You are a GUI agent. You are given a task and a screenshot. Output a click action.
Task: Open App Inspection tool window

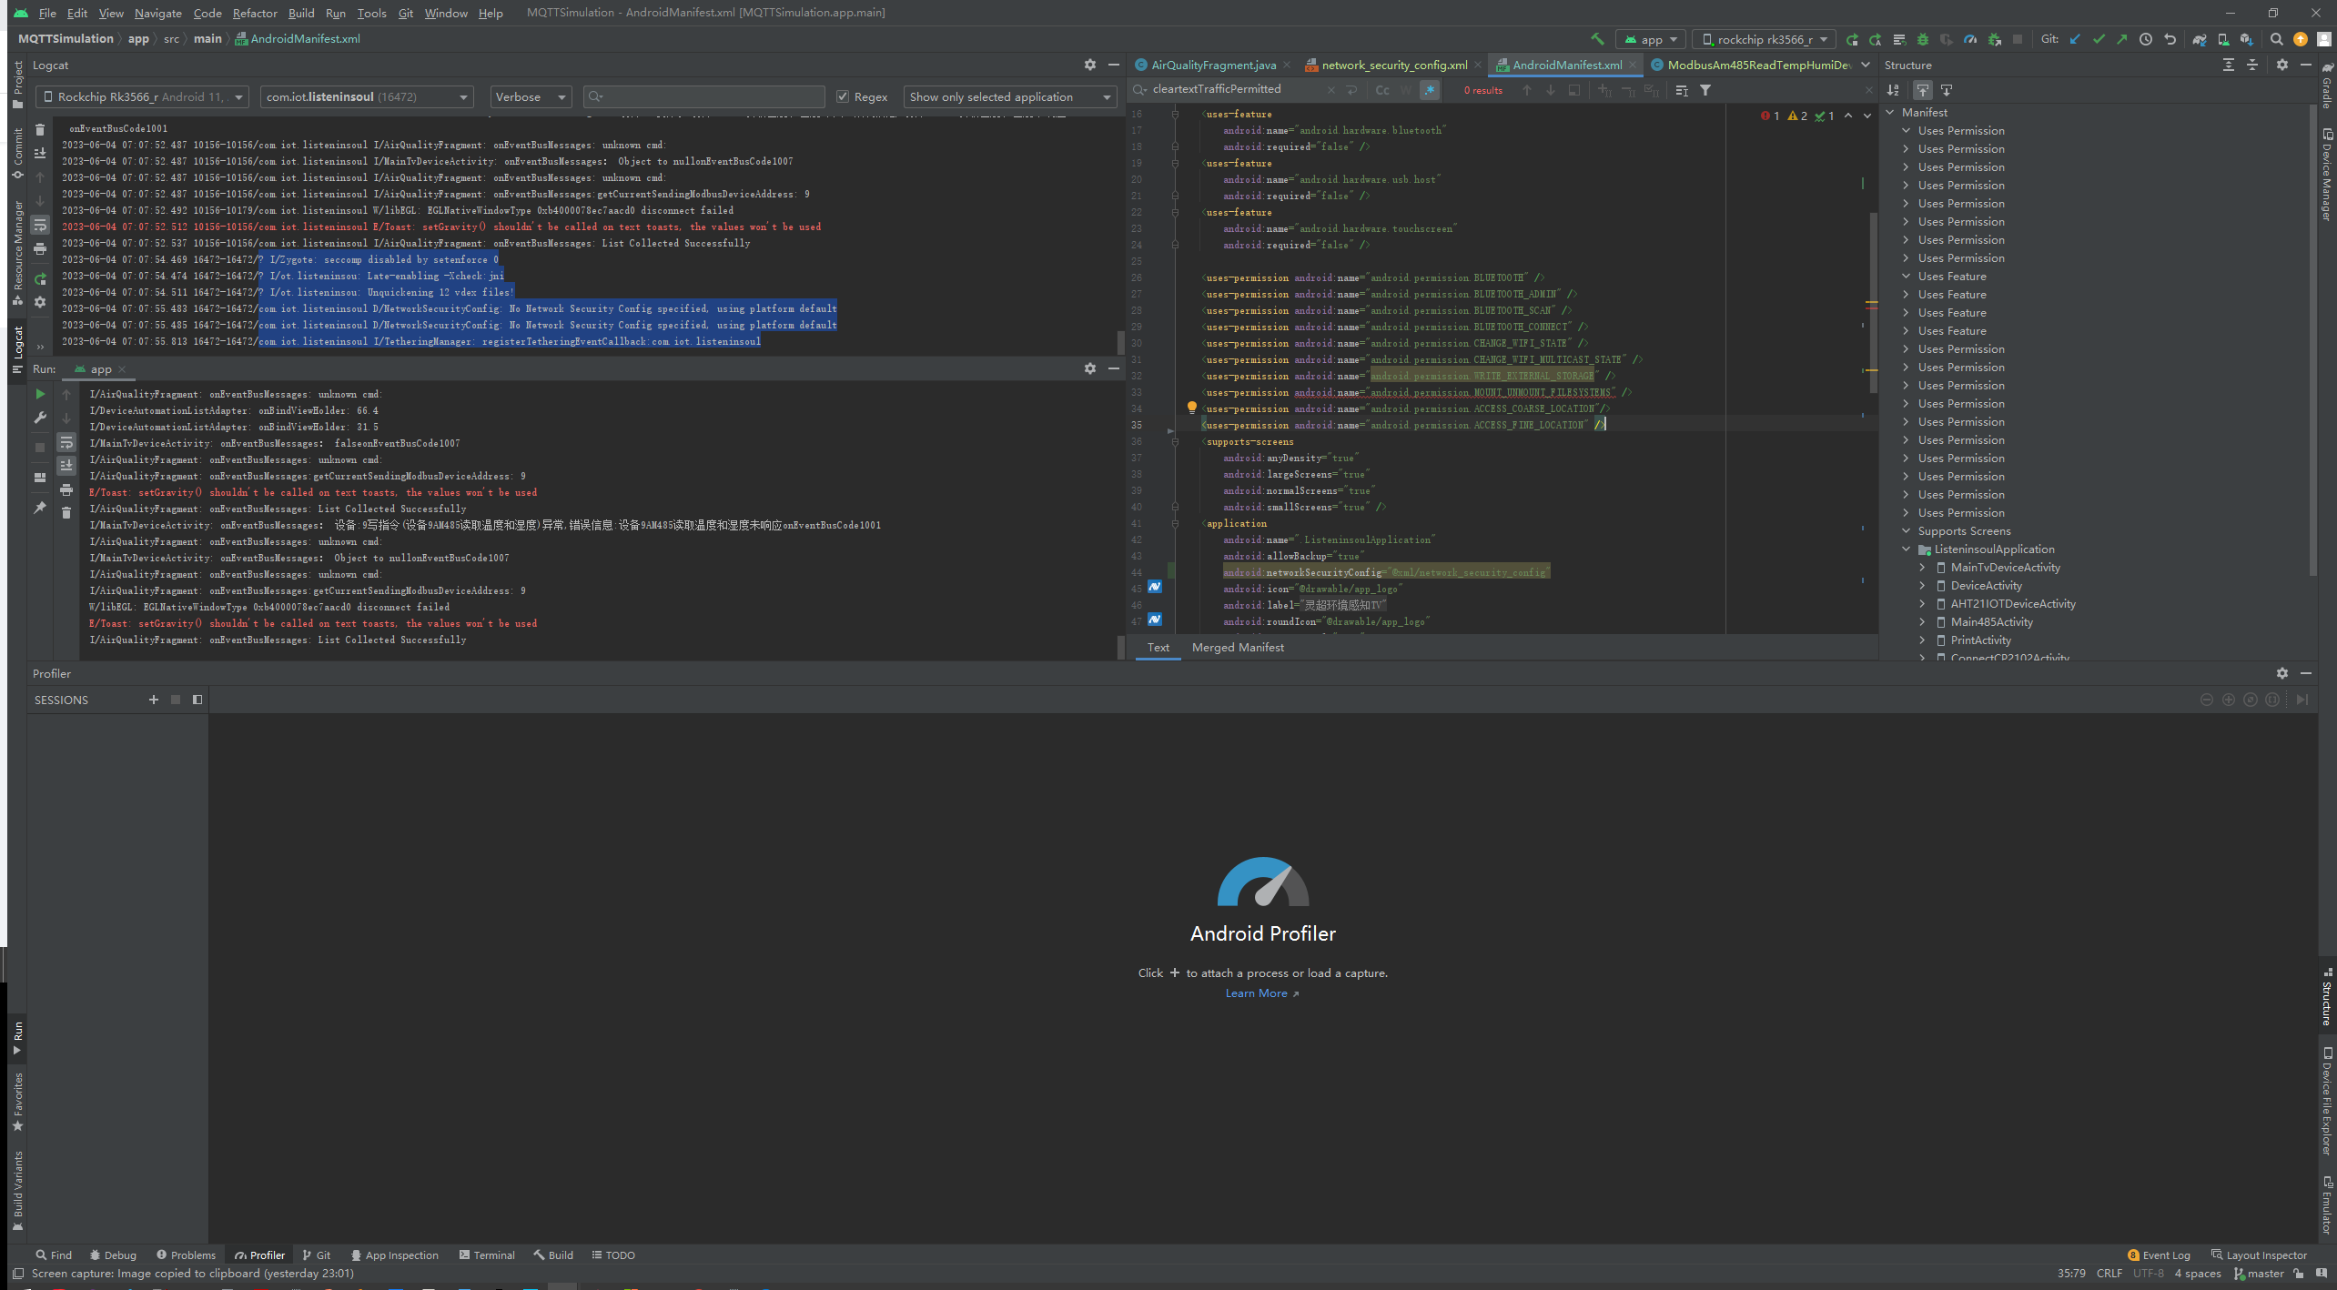pyautogui.click(x=394, y=1255)
